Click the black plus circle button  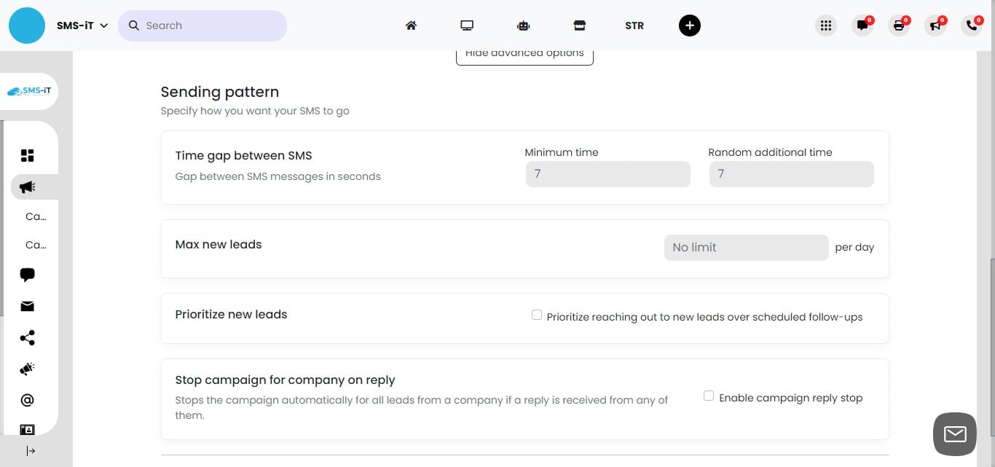pos(689,25)
